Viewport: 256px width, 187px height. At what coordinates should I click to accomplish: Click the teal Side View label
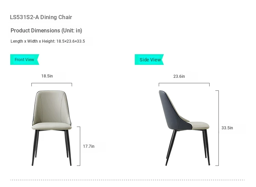150,60
